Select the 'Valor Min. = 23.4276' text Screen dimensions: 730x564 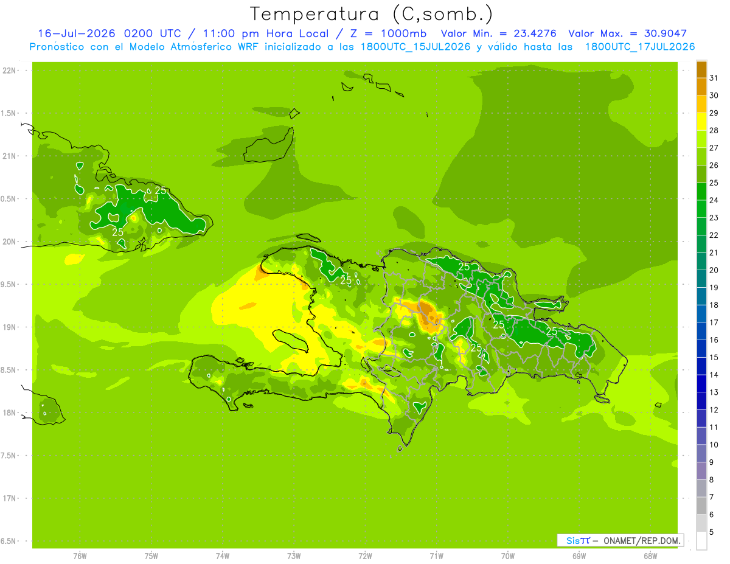pyautogui.click(x=499, y=33)
